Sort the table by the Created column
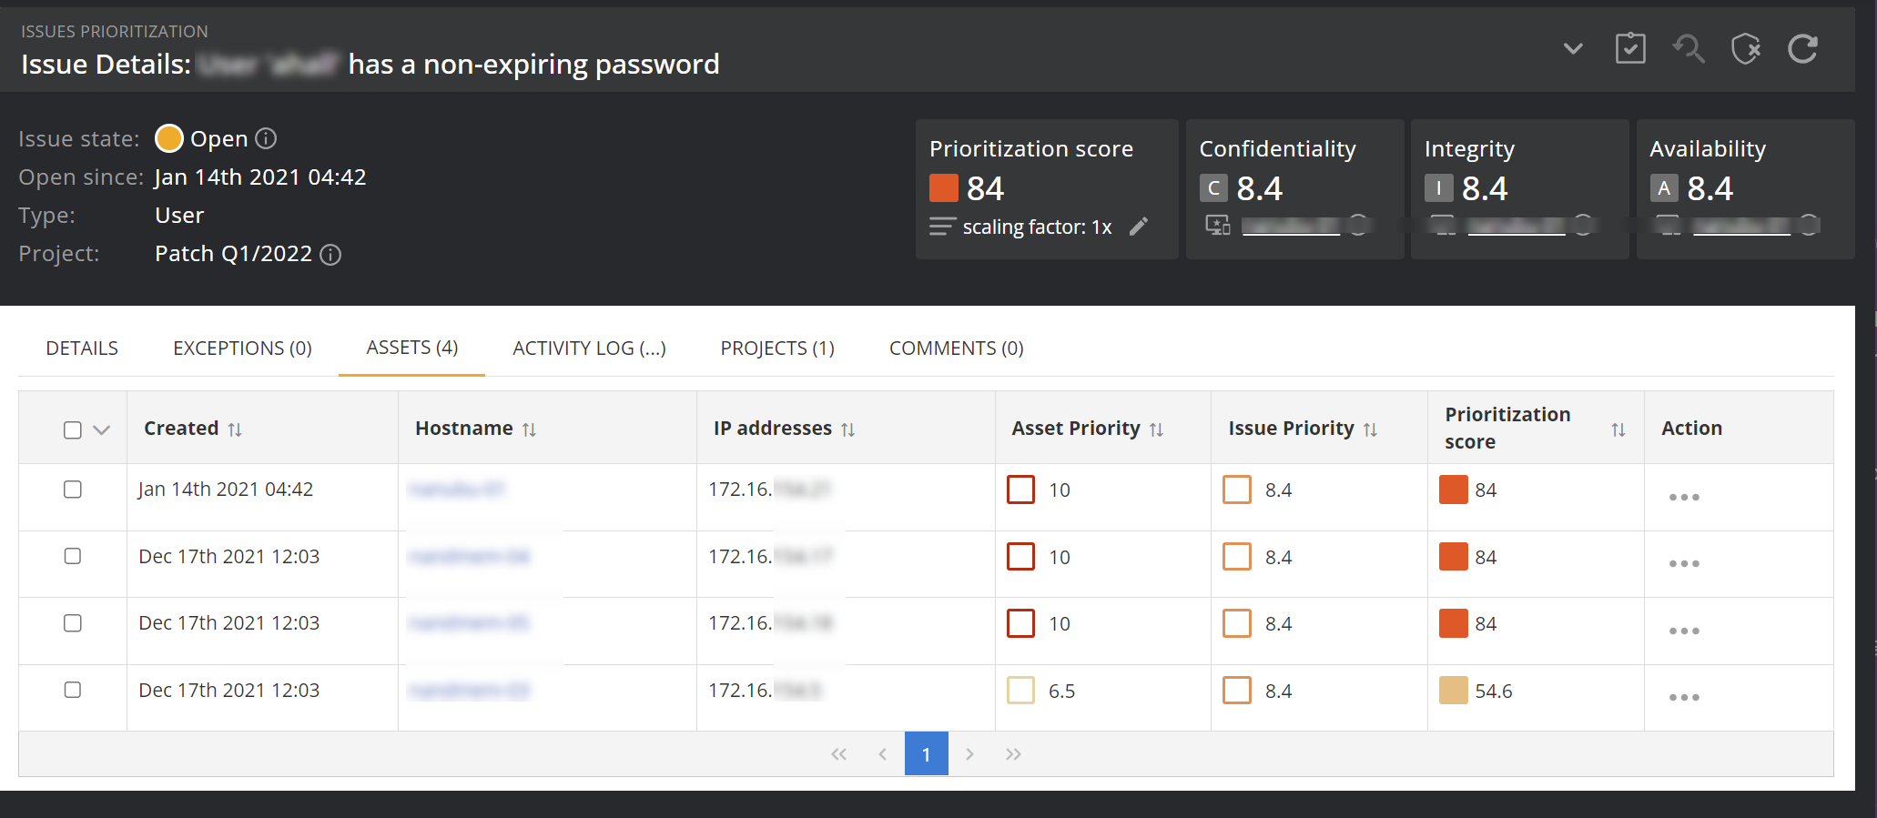The width and height of the screenshot is (1877, 818). pyautogui.click(x=235, y=429)
